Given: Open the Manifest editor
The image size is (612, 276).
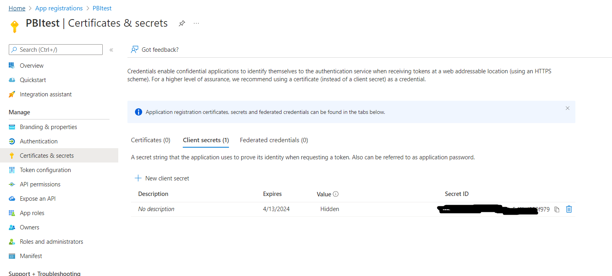Looking at the screenshot, I should pyautogui.click(x=31, y=256).
